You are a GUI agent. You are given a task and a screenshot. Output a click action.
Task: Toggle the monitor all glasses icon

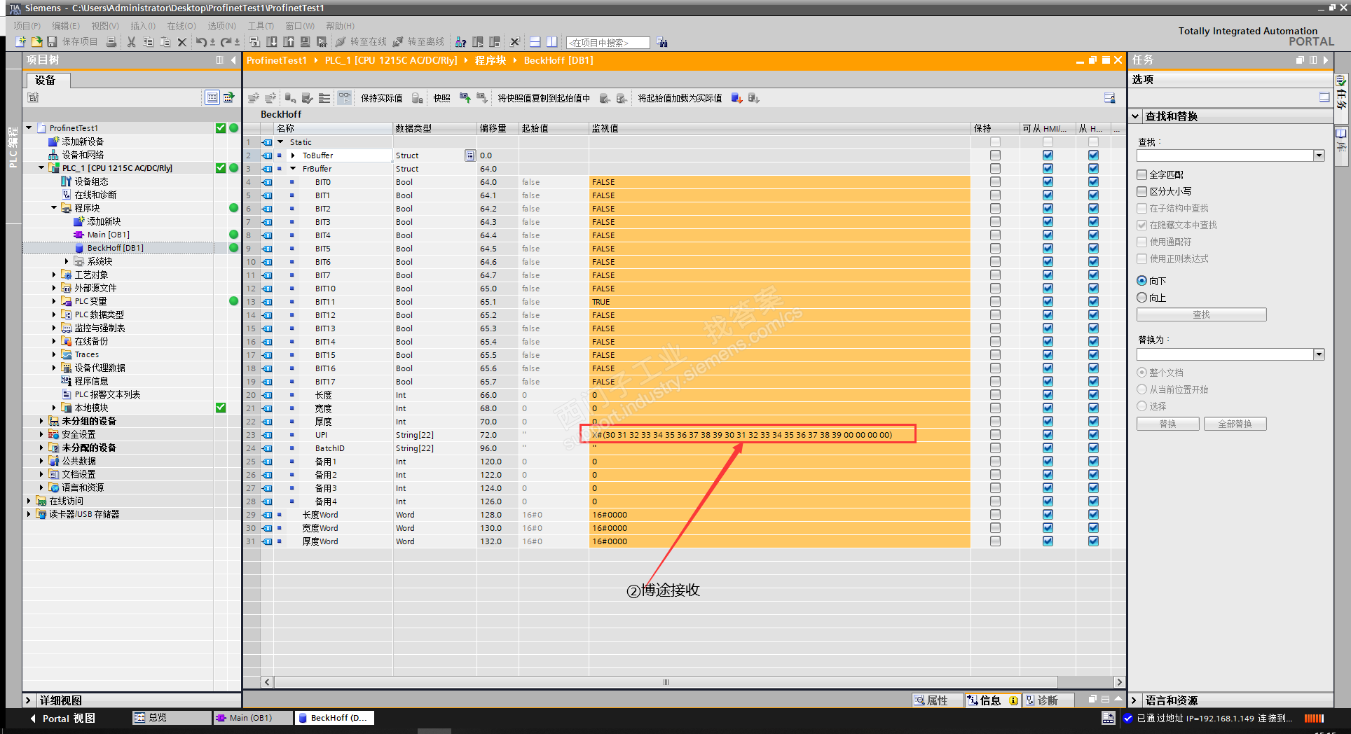344,98
